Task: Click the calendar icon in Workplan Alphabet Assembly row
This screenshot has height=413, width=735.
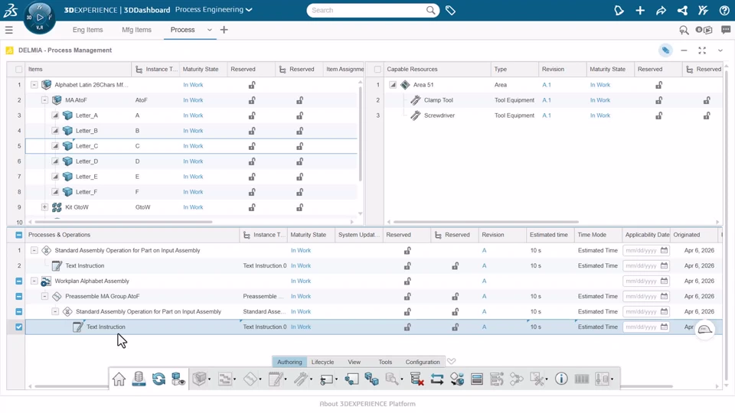Action: point(665,281)
